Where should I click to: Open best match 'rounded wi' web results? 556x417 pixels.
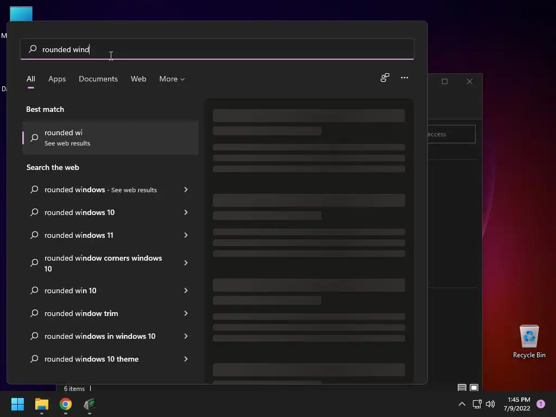(110, 137)
